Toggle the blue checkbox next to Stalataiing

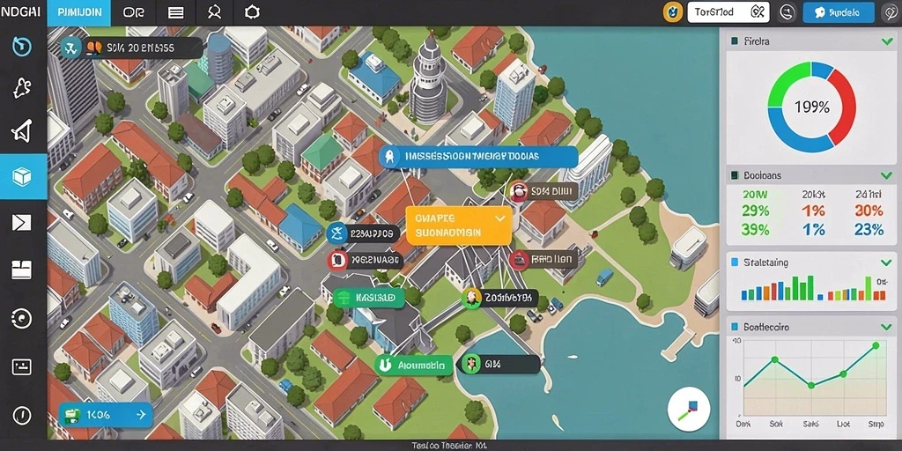(734, 262)
